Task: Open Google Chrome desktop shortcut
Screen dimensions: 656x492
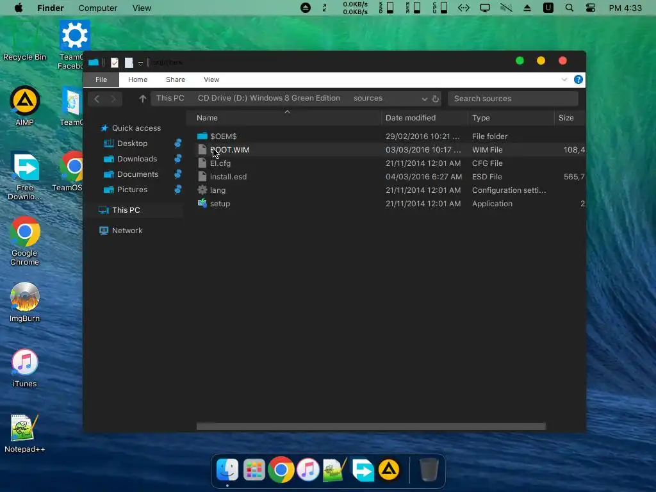Action: click(x=25, y=241)
